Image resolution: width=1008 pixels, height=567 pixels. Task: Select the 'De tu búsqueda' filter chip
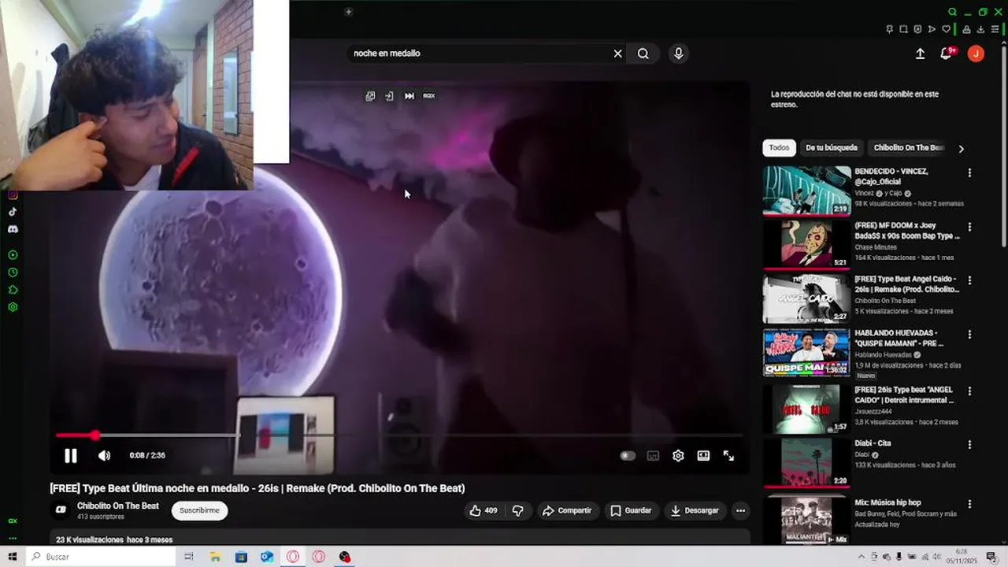[x=831, y=148]
